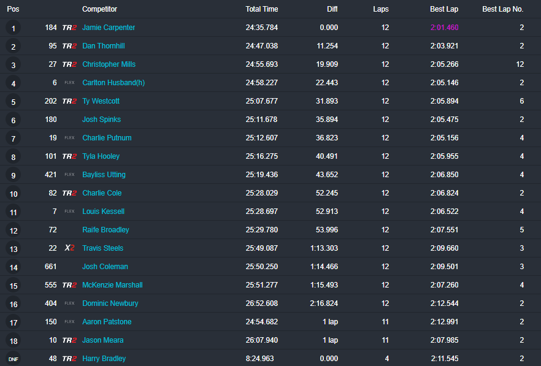Sort by the Total Time column header
This screenshot has height=366, width=541.
[x=261, y=9]
